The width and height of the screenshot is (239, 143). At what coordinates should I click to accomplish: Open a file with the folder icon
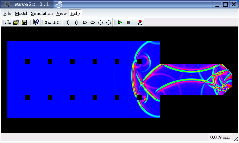[x=16, y=23]
